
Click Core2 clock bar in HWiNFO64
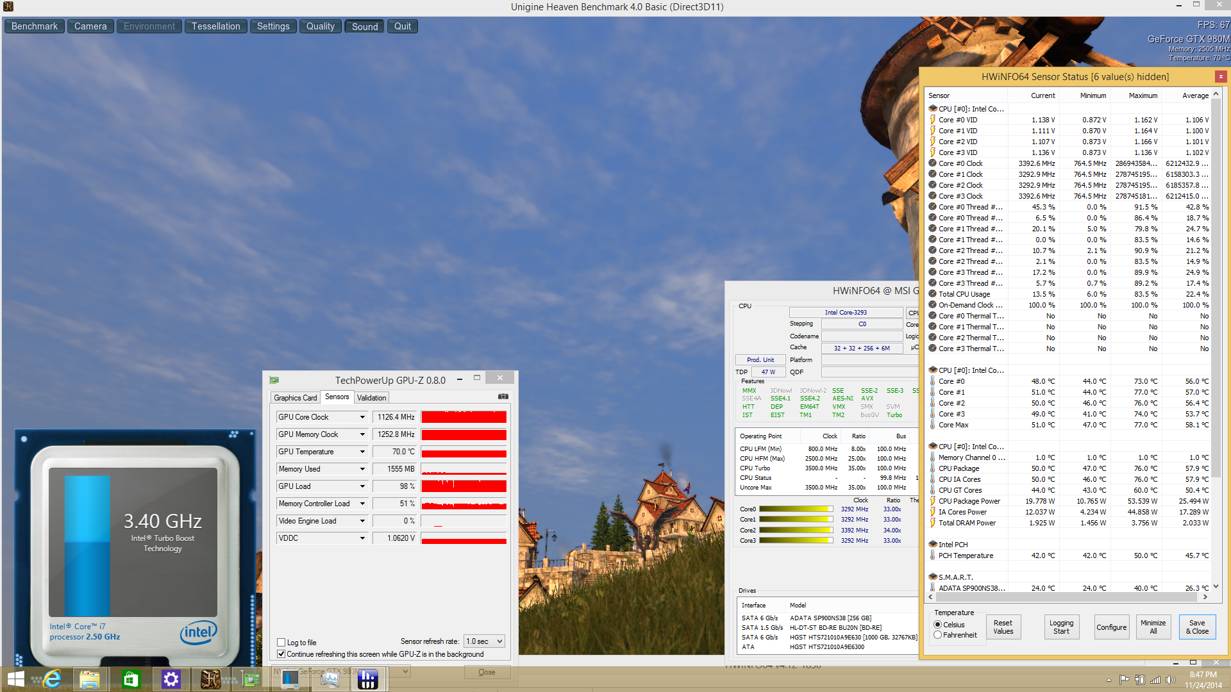point(796,531)
